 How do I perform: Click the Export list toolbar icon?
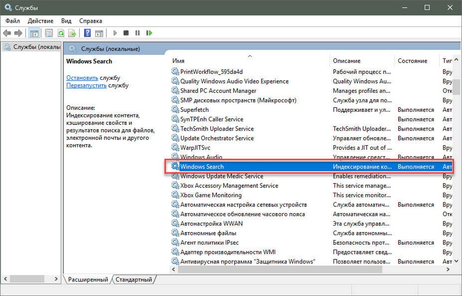[72, 33]
